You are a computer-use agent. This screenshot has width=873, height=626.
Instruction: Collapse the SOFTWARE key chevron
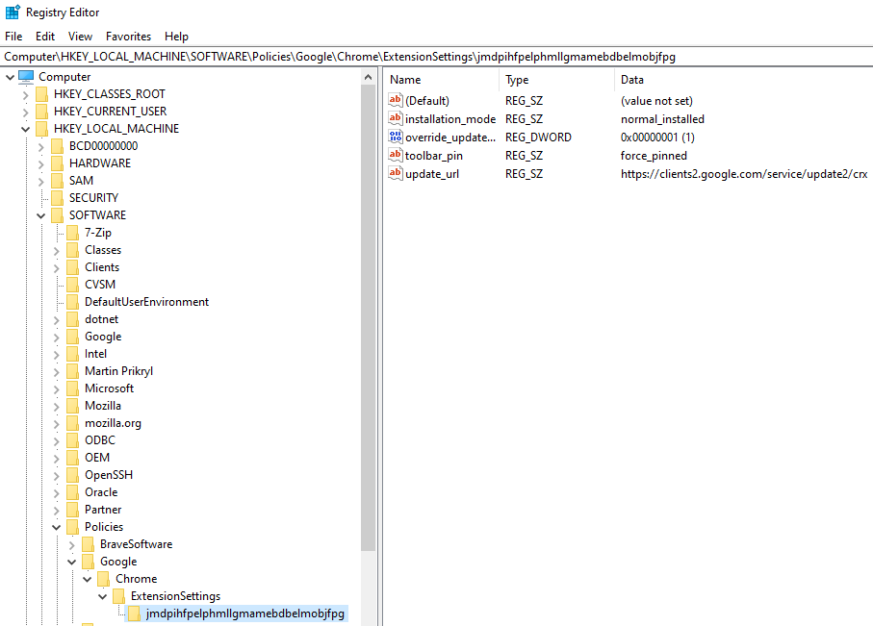point(40,216)
